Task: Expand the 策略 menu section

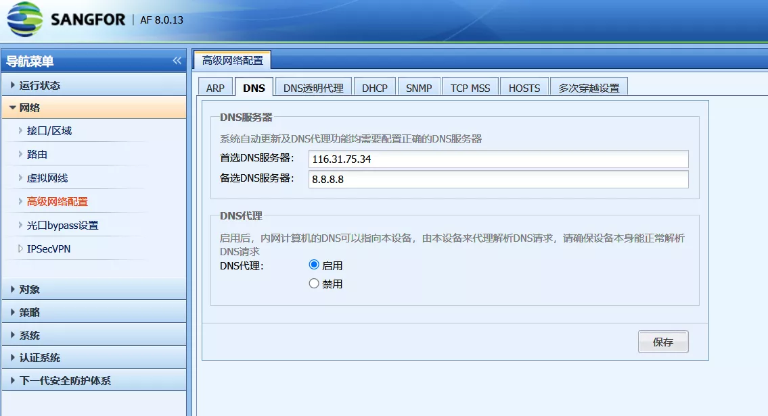Action: pyautogui.click(x=30, y=312)
